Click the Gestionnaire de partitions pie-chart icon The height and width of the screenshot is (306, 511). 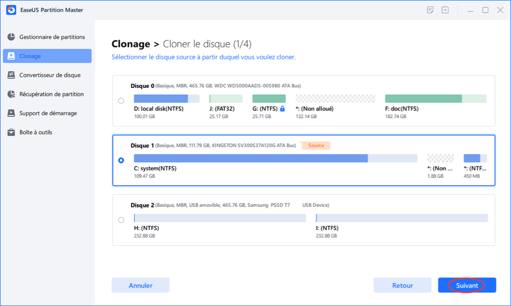(11, 37)
